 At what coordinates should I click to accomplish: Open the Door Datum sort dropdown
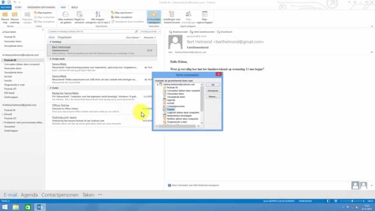(133, 38)
